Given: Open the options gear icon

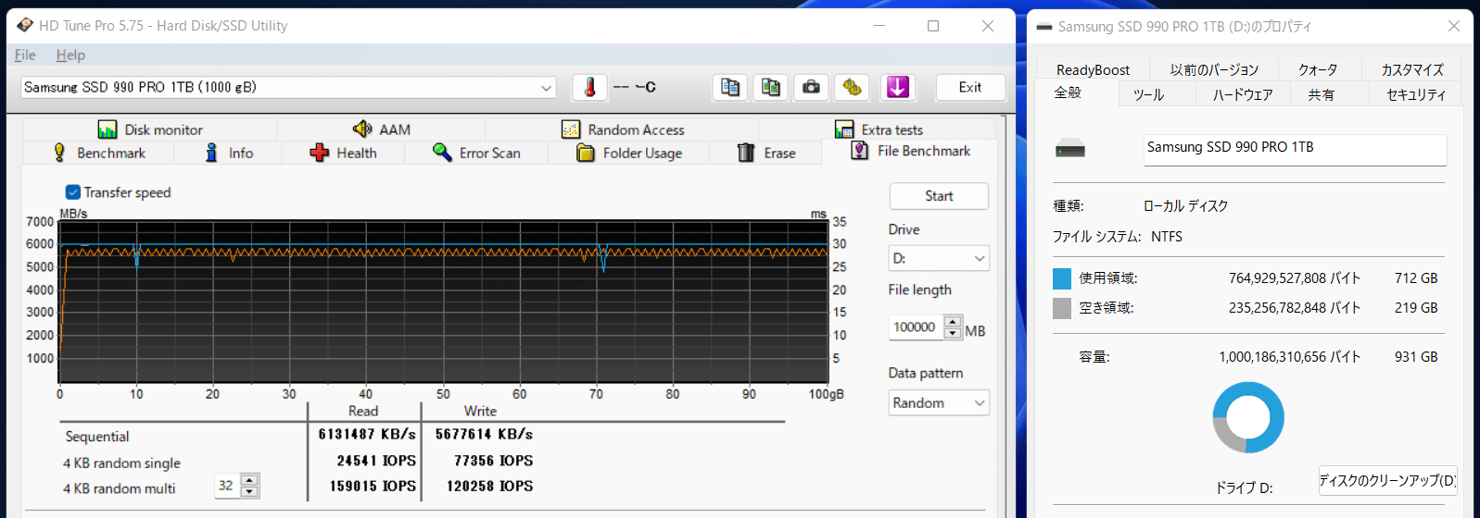Looking at the screenshot, I should (x=852, y=87).
